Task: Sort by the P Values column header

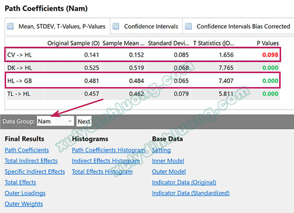Action: [267, 43]
